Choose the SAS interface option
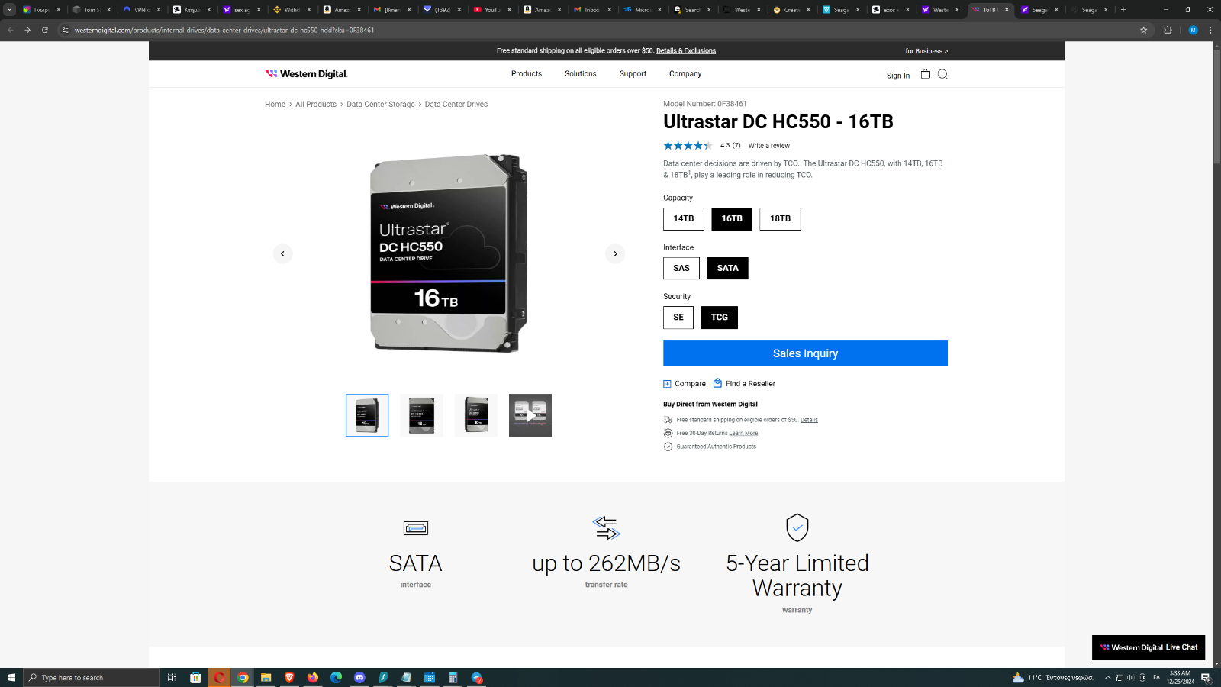The height and width of the screenshot is (687, 1221). [681, 269]
